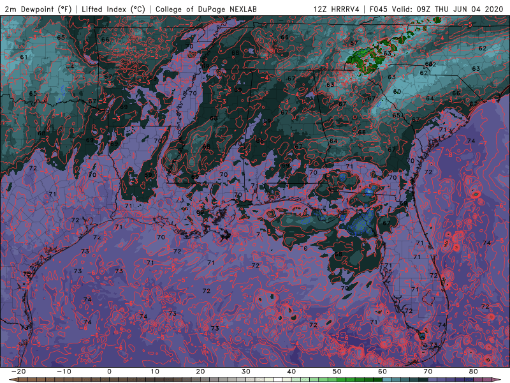
Task: Click the '60' colorbar tick label
Action: (x=382, y=372)
